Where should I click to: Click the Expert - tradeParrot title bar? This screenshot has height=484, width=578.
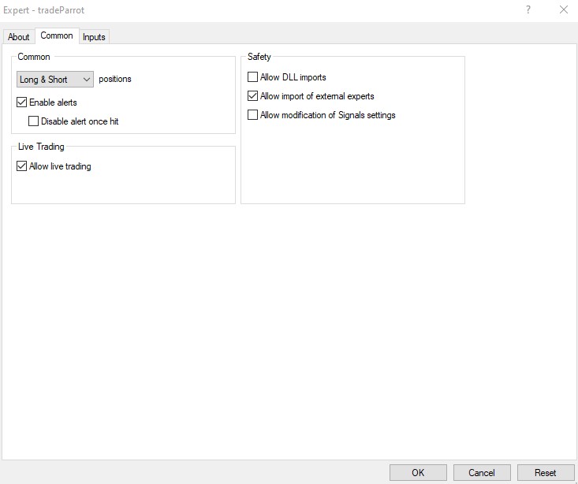point(237,9)
